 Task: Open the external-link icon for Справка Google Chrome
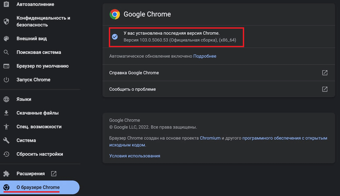click(x=325, y=72)
